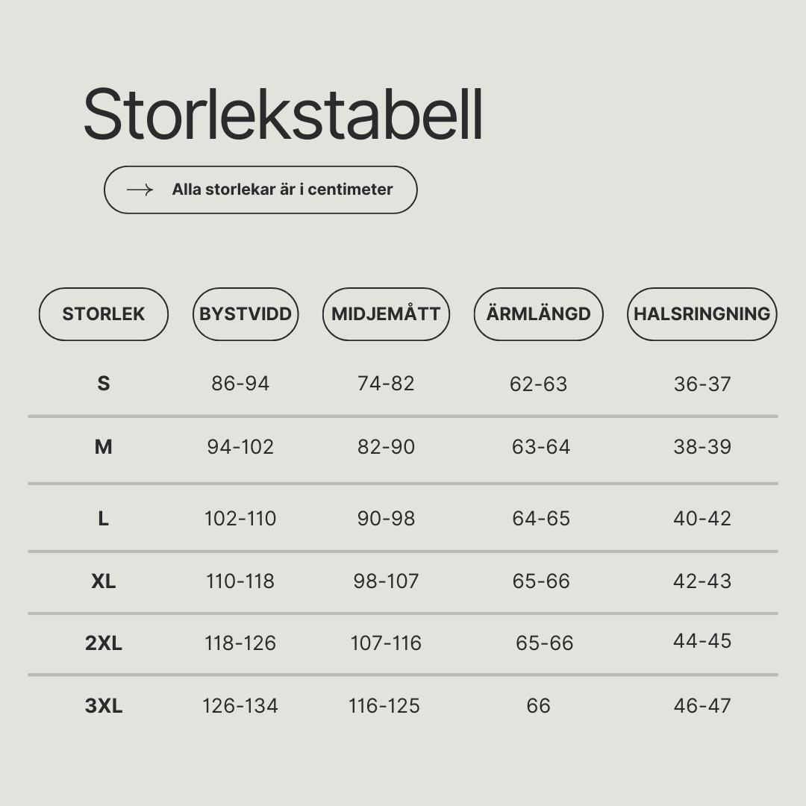Click the Storlekstabell title
Viewport: 806px width, 806px height.
[284, 115]
